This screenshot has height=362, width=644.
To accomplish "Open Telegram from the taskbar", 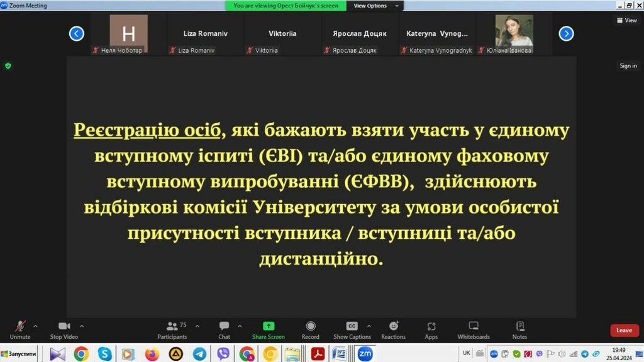I will pos(199,354).
